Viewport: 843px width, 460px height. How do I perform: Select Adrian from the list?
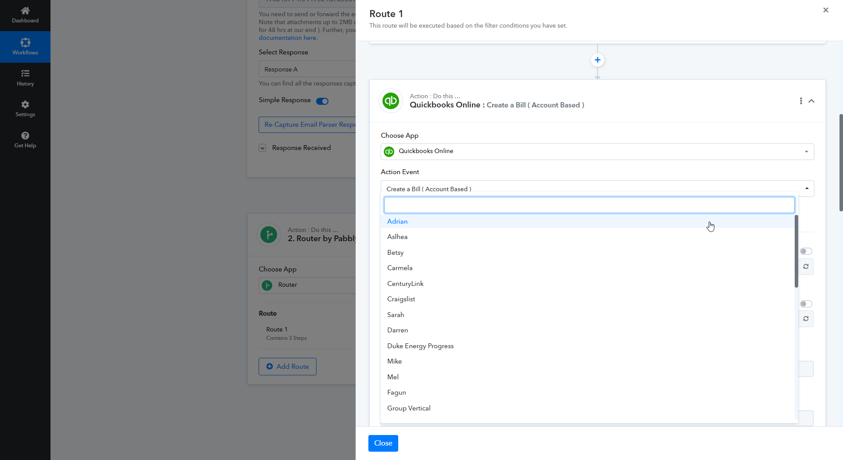(587, 221)
